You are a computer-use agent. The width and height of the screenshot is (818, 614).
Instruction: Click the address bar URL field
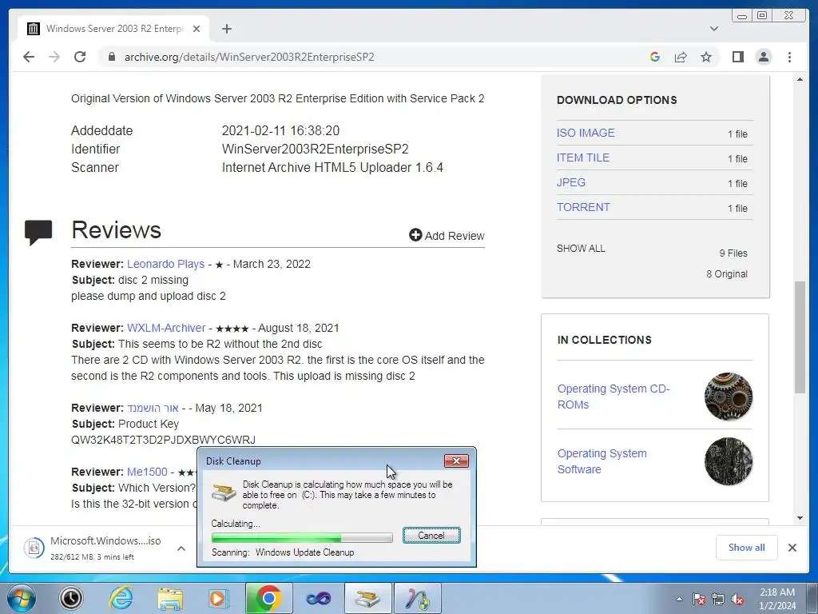[365, 57]
